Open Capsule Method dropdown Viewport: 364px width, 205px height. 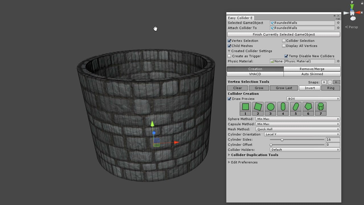298,124
